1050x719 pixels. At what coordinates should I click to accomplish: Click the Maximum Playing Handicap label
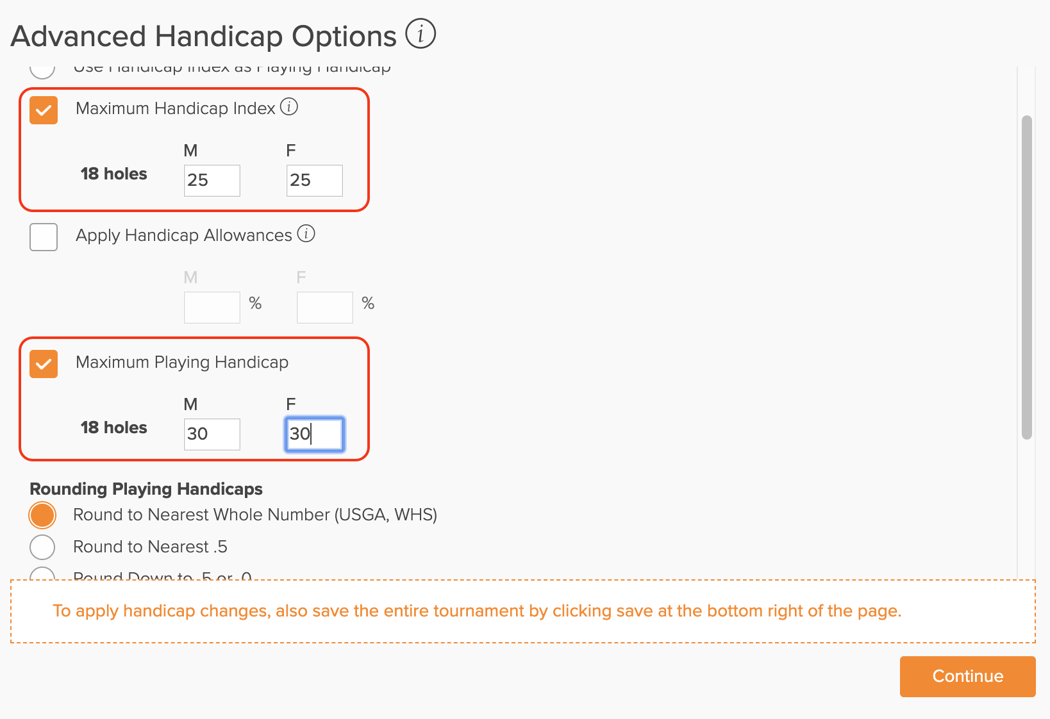pyautogui.click(x=182, y=363)
